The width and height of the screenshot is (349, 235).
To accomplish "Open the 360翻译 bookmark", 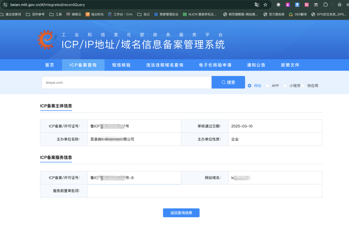I will click(x=298, y=14).
